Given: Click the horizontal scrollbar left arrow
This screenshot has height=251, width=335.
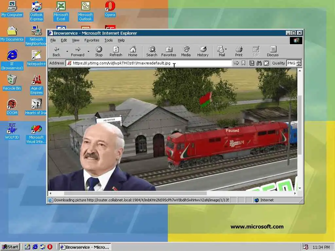Looking at the screenshot, I should click(50, 193).
